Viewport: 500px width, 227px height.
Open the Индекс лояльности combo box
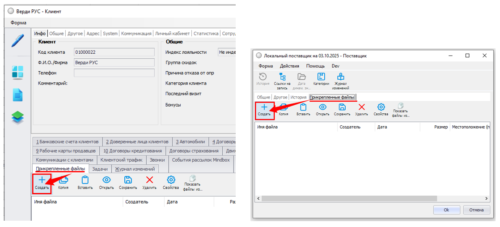click(x=226, y=52)
